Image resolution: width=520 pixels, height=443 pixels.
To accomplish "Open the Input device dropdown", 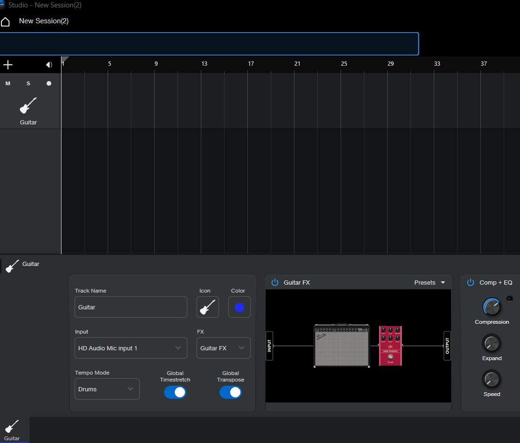I will click(130, 348).
